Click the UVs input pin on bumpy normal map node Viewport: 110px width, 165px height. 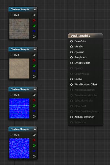(x=11, y=135)
